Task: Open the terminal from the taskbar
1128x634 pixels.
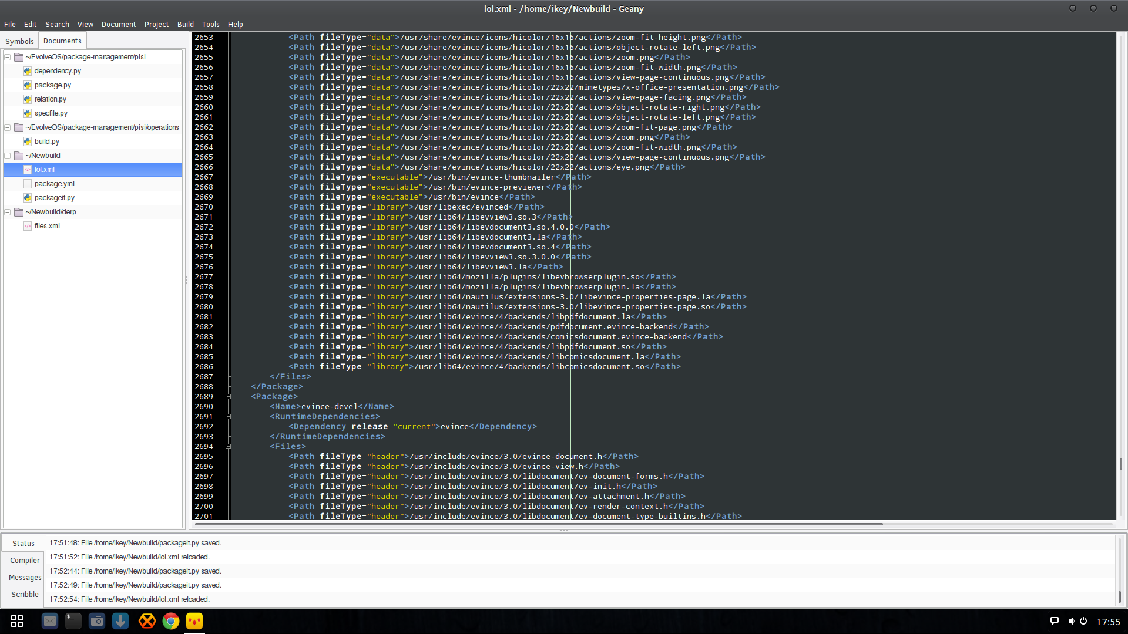Action: [73, 620]
